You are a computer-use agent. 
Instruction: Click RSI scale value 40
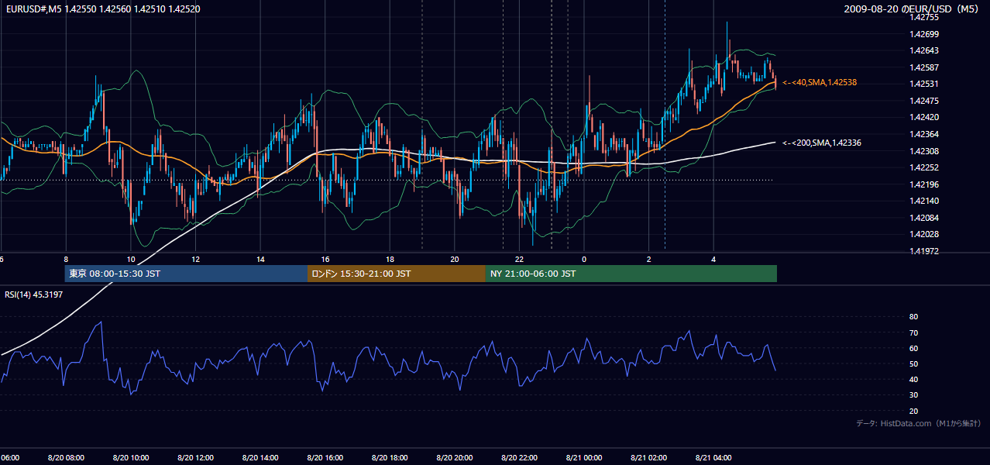(913, 379)
